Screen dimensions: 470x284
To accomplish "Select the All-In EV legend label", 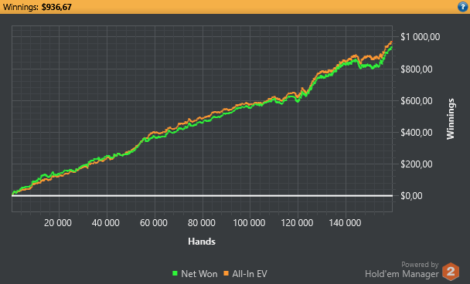I will click(x=250, y=274).
